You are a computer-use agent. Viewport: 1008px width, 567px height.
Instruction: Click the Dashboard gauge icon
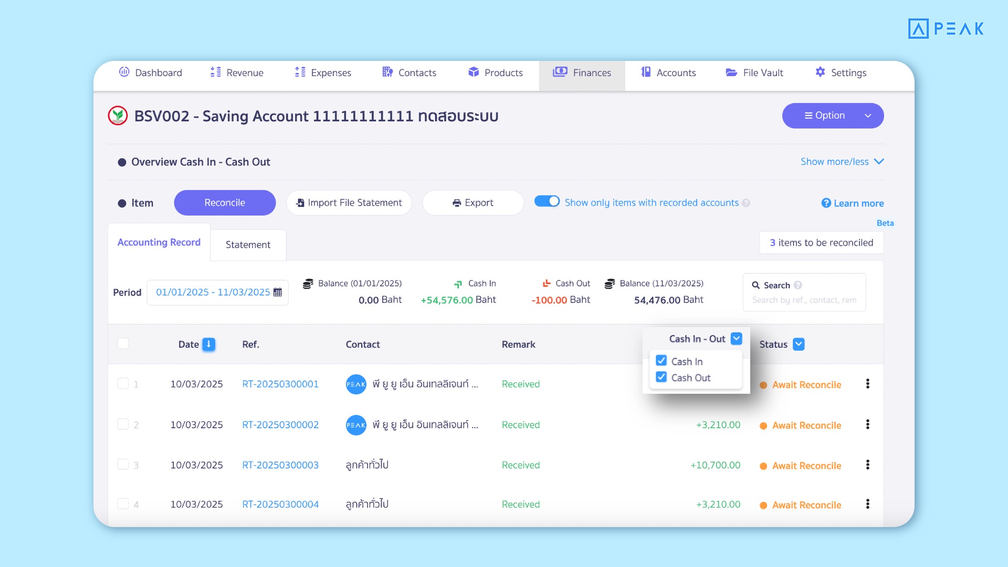[124, 72]
